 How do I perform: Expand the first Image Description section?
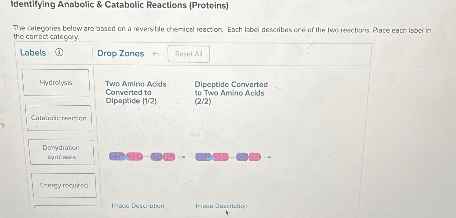[137, 206]
